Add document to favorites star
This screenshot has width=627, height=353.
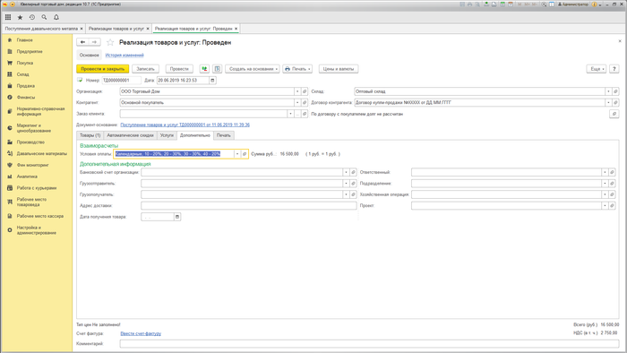110,42
